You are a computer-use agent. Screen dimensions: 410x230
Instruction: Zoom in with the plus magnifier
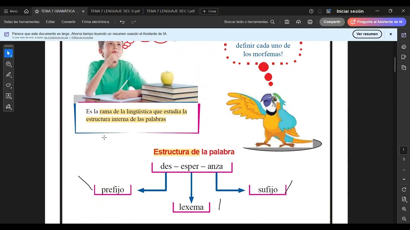click(404, 209)
